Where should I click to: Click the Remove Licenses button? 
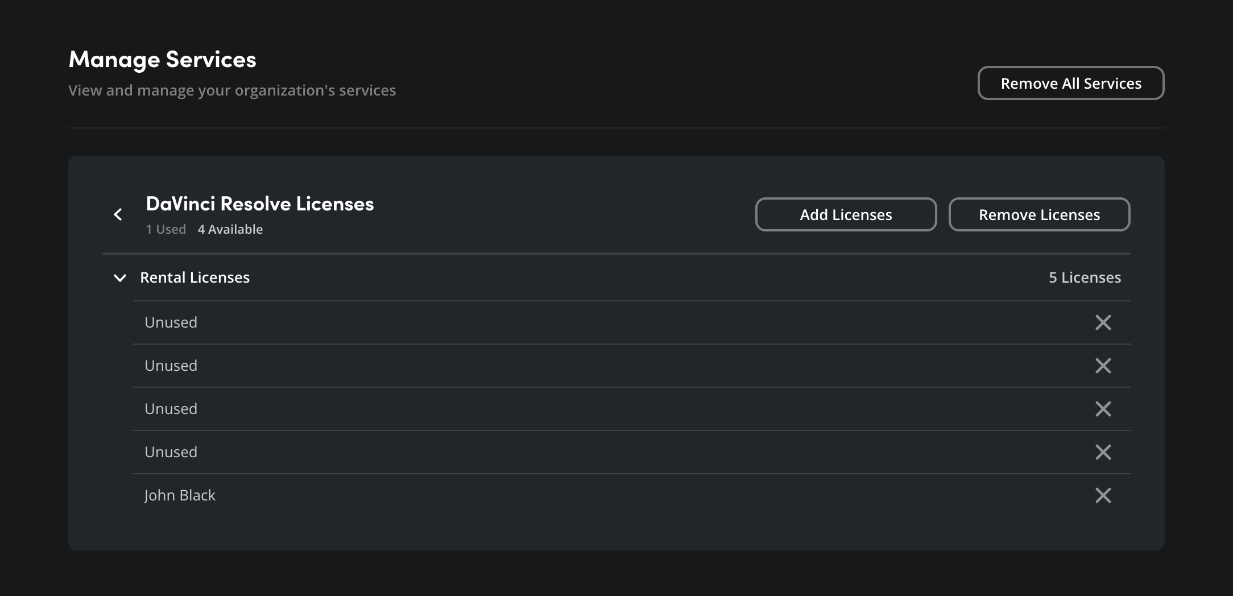click(x=1039, y=214)
